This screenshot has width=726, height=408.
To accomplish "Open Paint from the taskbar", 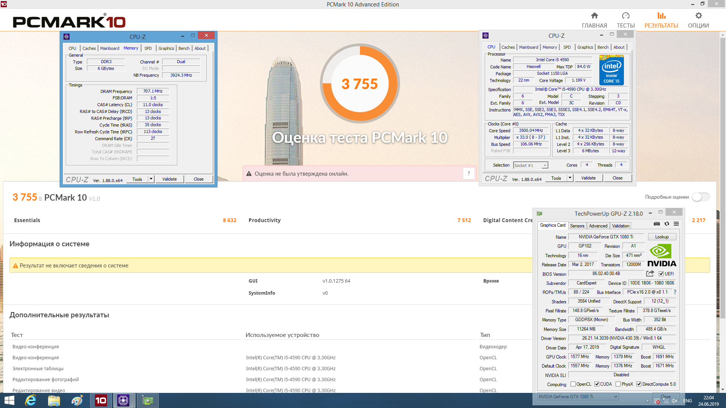I will [77, 400].
